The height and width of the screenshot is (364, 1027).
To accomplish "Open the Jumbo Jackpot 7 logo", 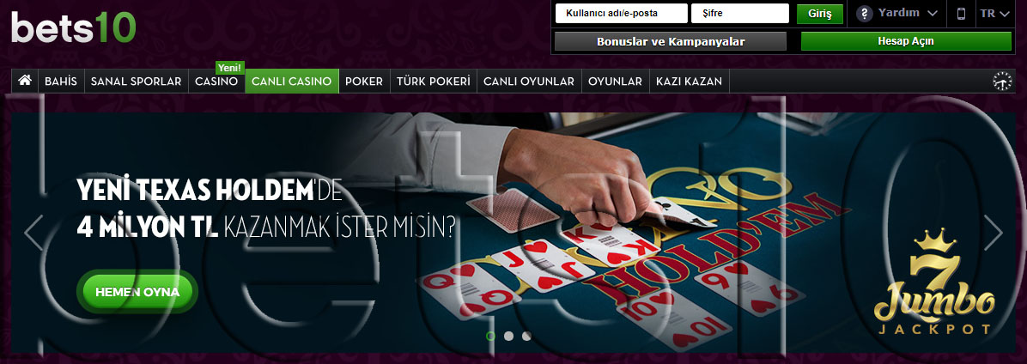I will (934, 282).
